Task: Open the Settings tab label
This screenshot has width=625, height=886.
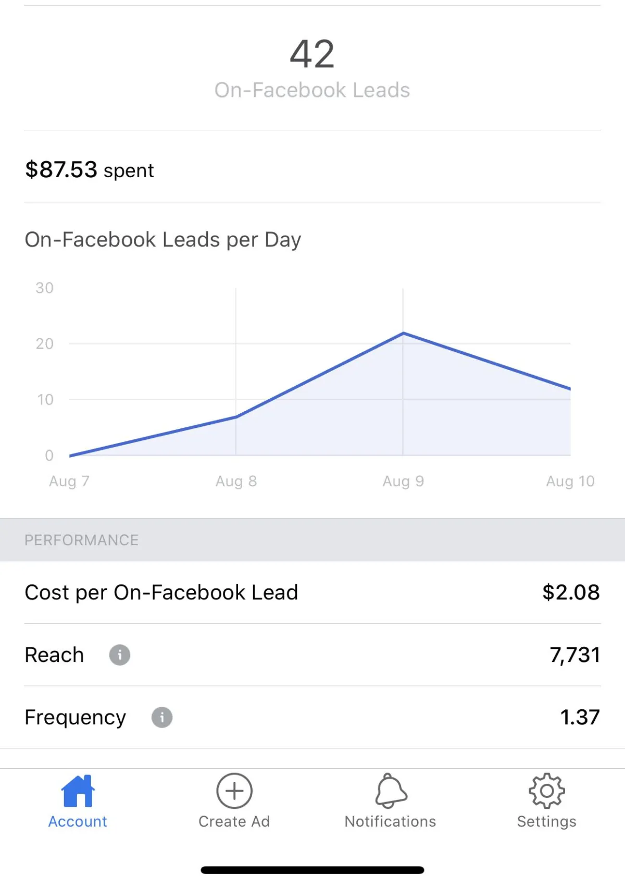Action: [546, 822]
